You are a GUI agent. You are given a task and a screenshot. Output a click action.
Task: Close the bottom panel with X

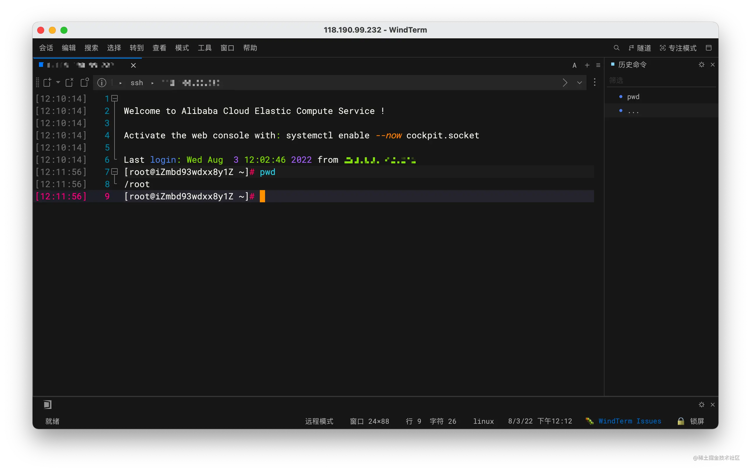point(713,405)
